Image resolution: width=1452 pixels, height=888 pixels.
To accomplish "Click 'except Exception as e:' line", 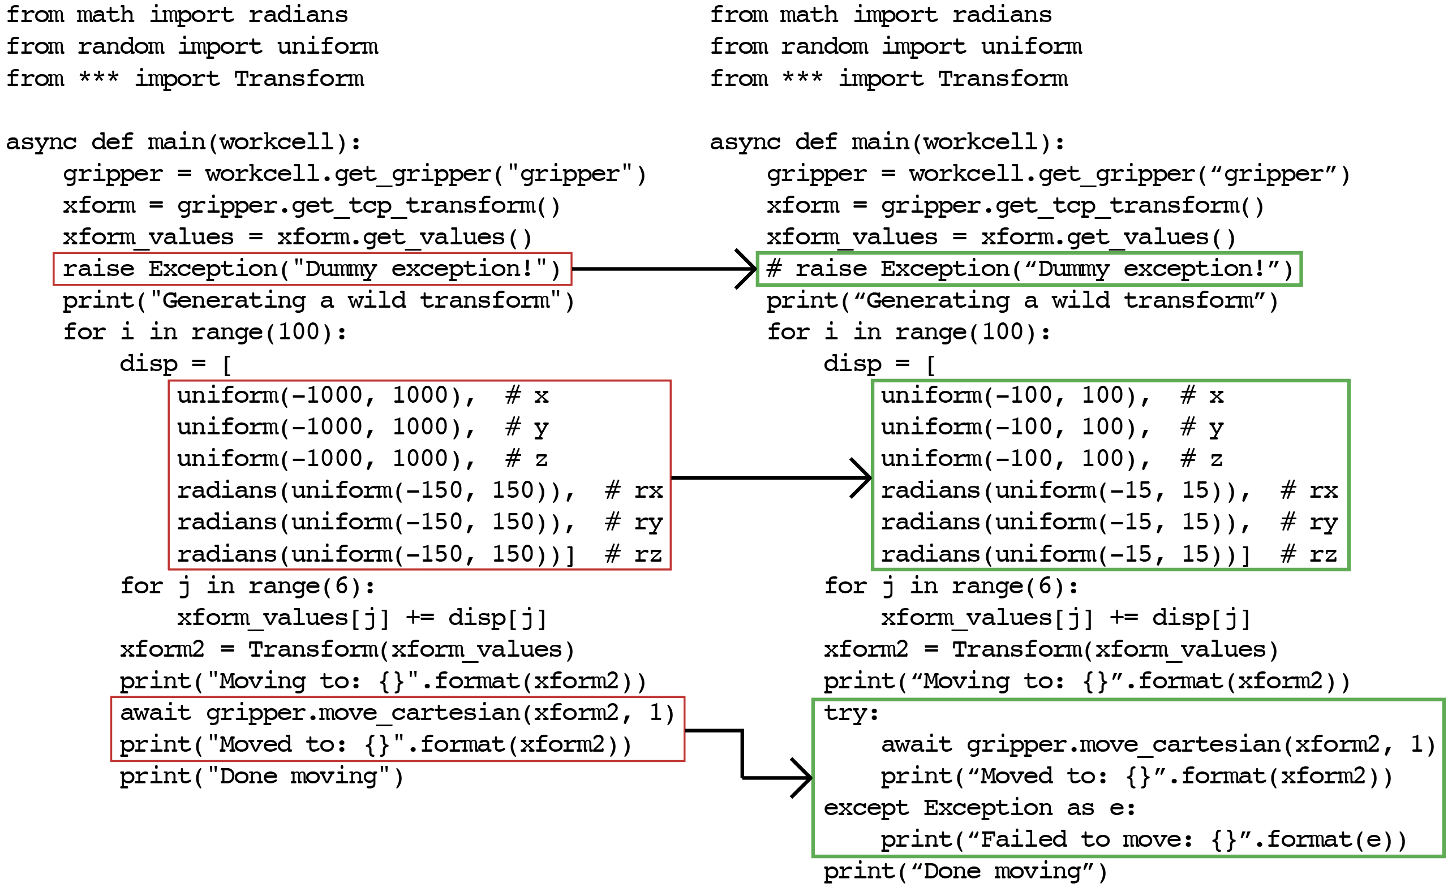I will coord(979,808).
